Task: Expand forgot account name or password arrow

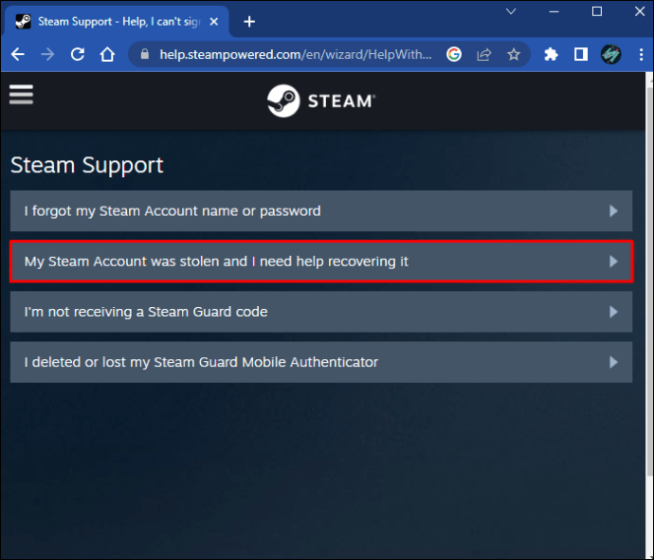Action: (x=613, y=211)
